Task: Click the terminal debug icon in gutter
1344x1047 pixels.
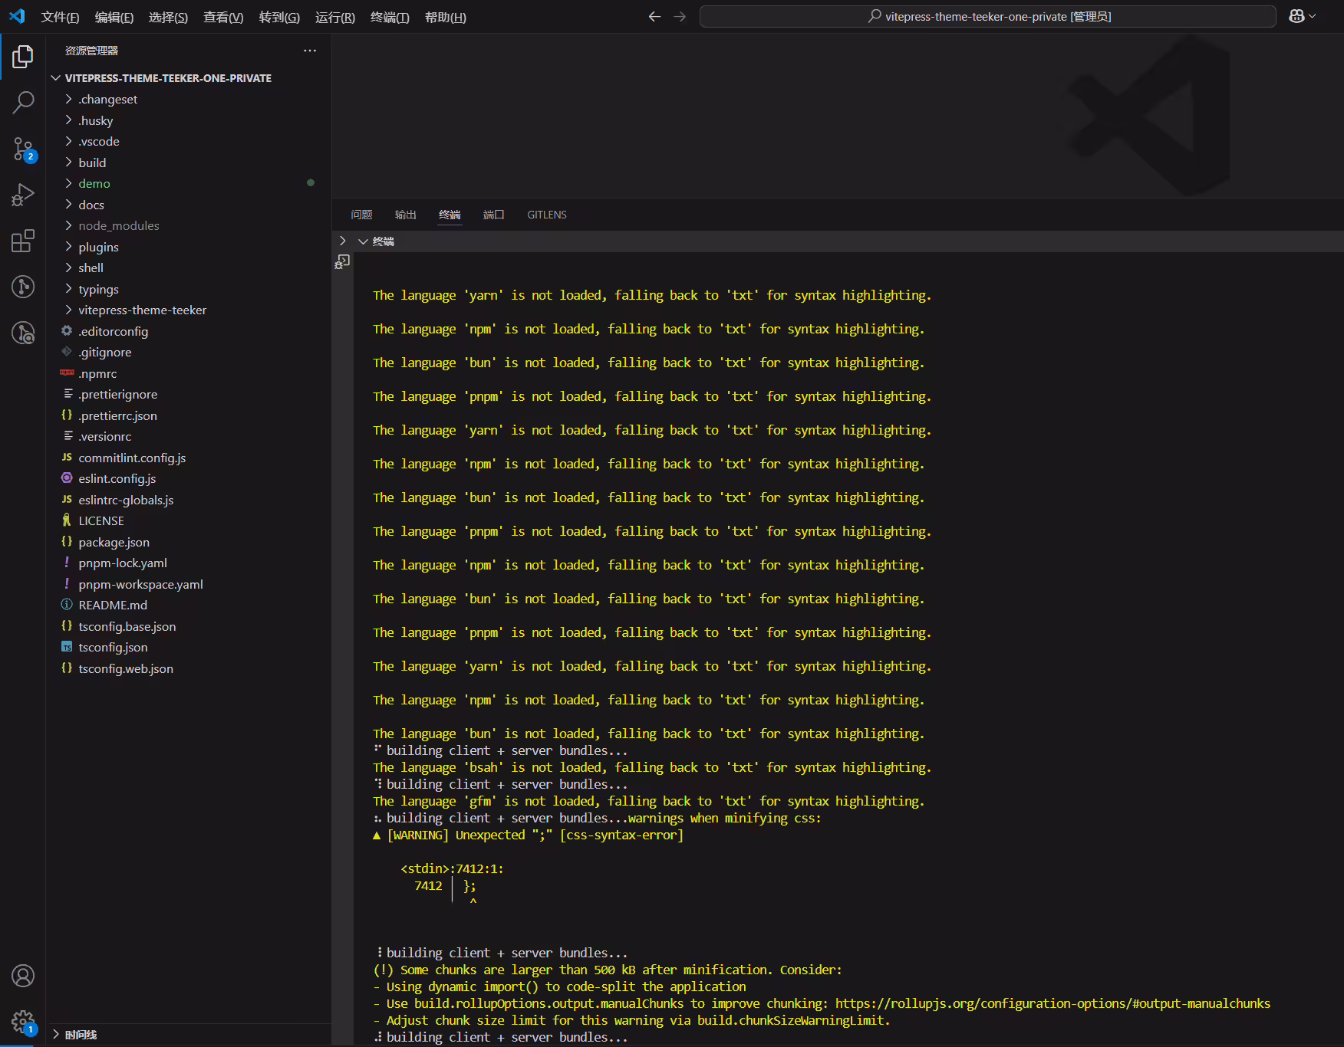Action: point(342,262)
